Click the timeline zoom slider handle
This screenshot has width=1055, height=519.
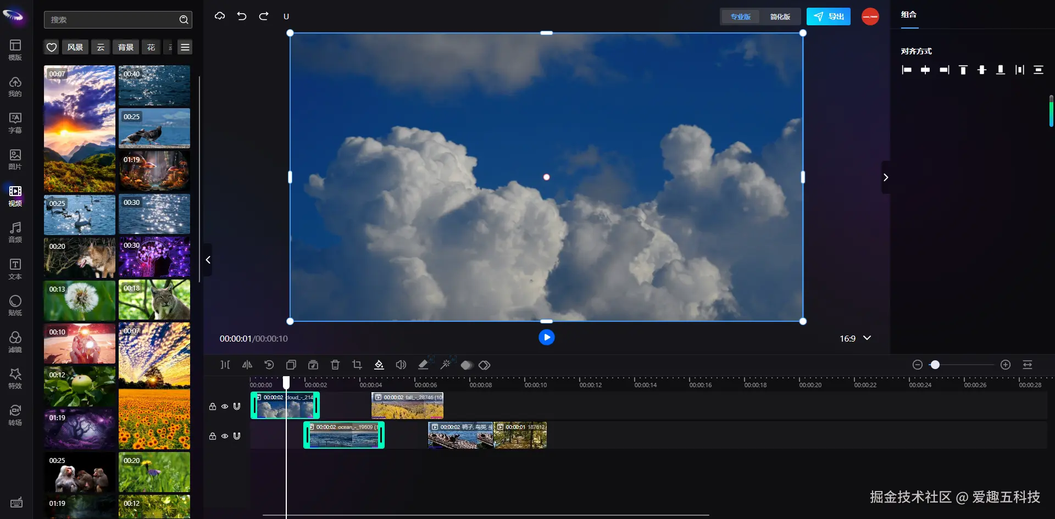tap(935, 365)
